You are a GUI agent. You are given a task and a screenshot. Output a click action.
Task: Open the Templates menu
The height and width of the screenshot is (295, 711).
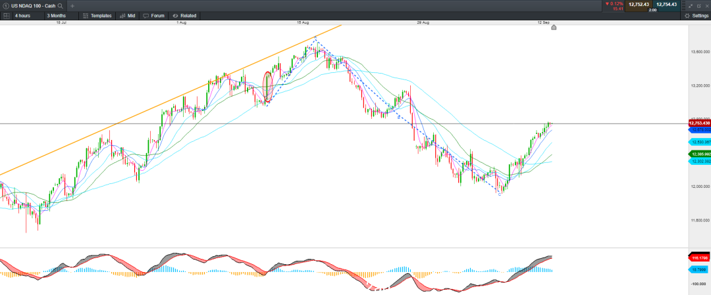[97, 15]
